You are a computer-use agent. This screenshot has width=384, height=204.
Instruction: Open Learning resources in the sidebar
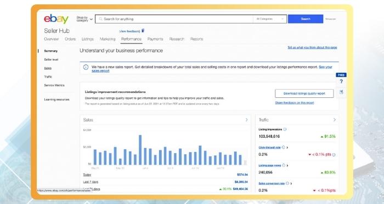[x=57, y=100]
